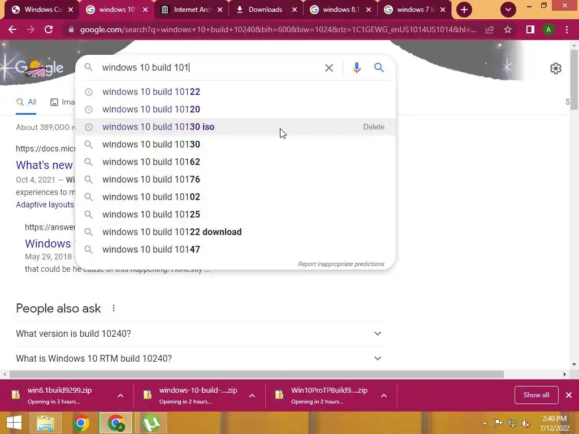Viewport: 579px width, 434px height.
Task: Select suggestion 'windows 10 build 10162'
Action: click(235, 162)
